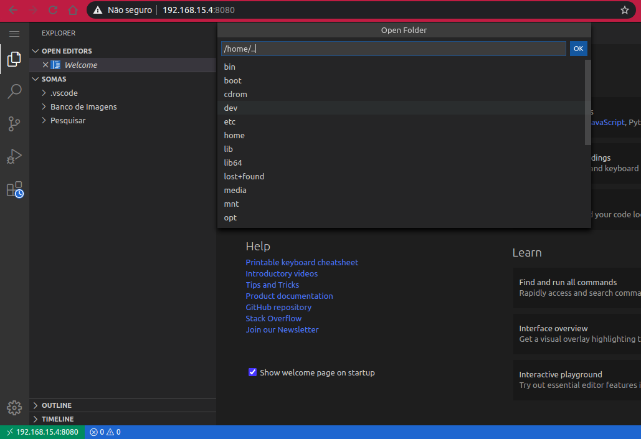Click the browser reload icon
This screenshot has height=439, width=641.
[53, 10]
